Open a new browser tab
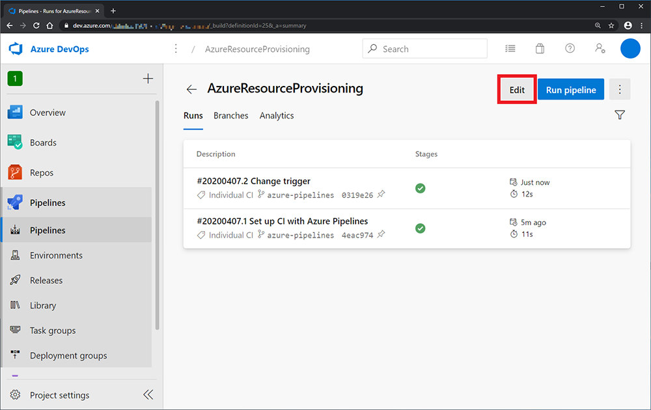Screen dimensions: 651x410 (x=113, y=11)
